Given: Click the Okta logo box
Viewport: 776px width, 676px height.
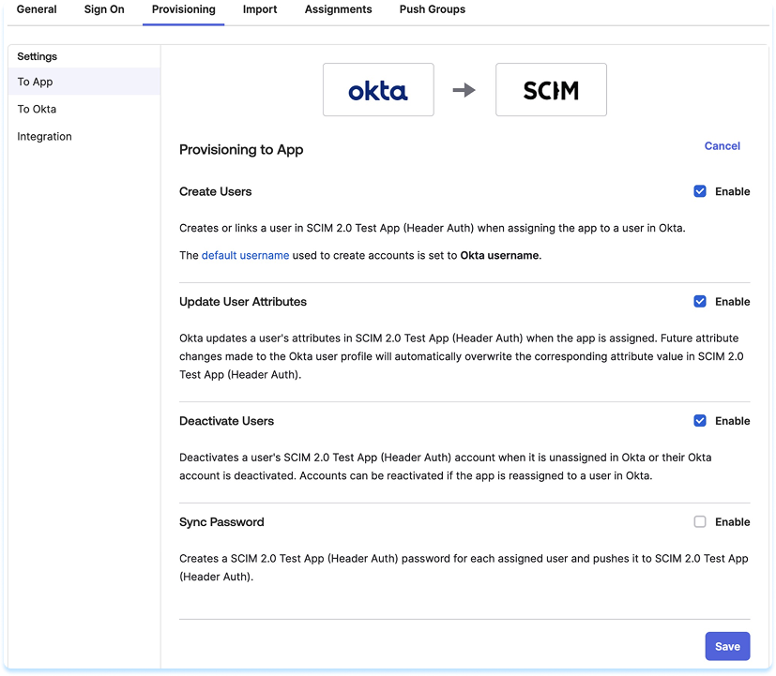Looking at the screenshot, I should (x=378, y=90).
